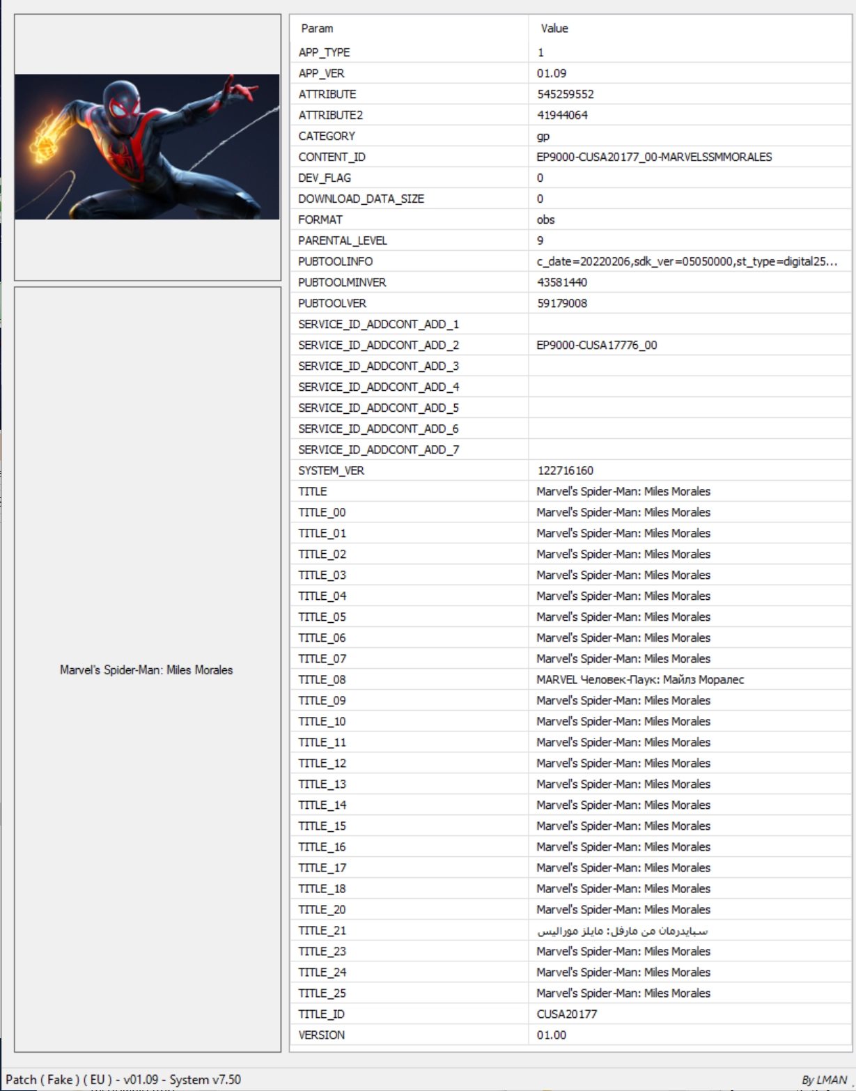
Task: Click the game title label in left panel
Action: coord(146,670)
